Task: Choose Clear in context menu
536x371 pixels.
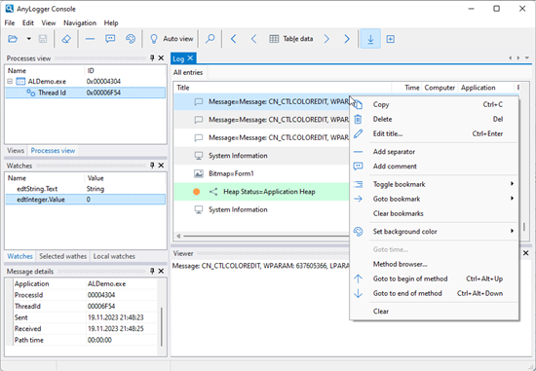Action: [434, 312]
